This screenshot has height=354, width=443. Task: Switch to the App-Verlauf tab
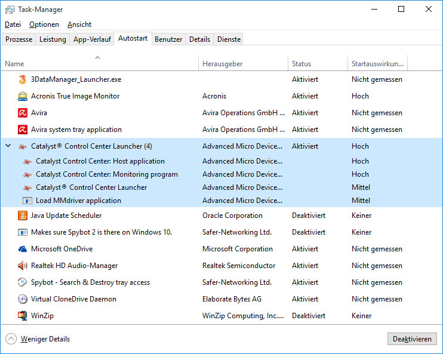coord(92,39)
